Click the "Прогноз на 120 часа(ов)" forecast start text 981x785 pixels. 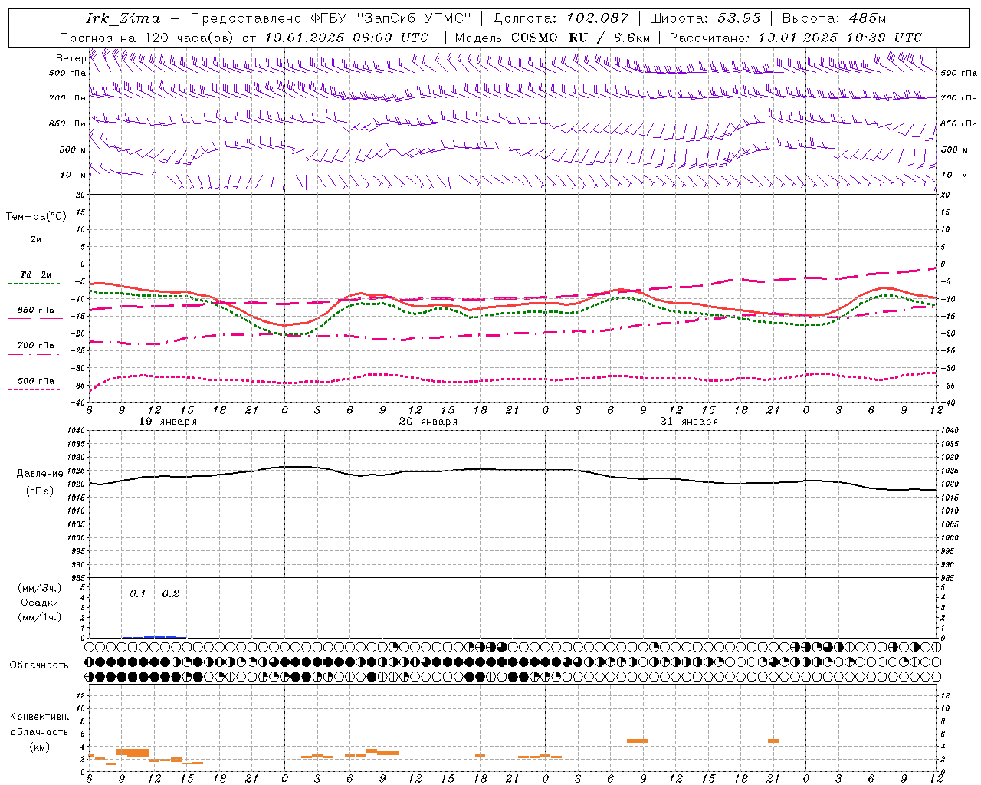click(x=147, y=38)
